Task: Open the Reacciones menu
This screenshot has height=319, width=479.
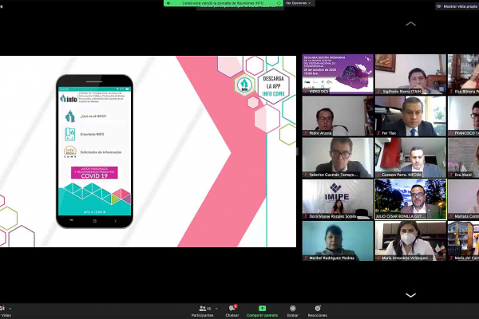Action: [318, 311]
